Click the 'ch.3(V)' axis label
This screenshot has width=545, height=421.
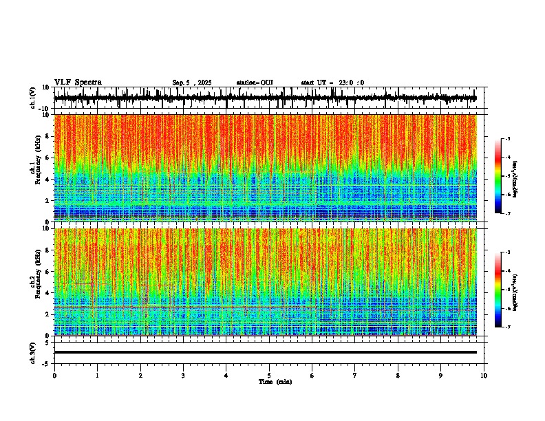click(33, 353)
